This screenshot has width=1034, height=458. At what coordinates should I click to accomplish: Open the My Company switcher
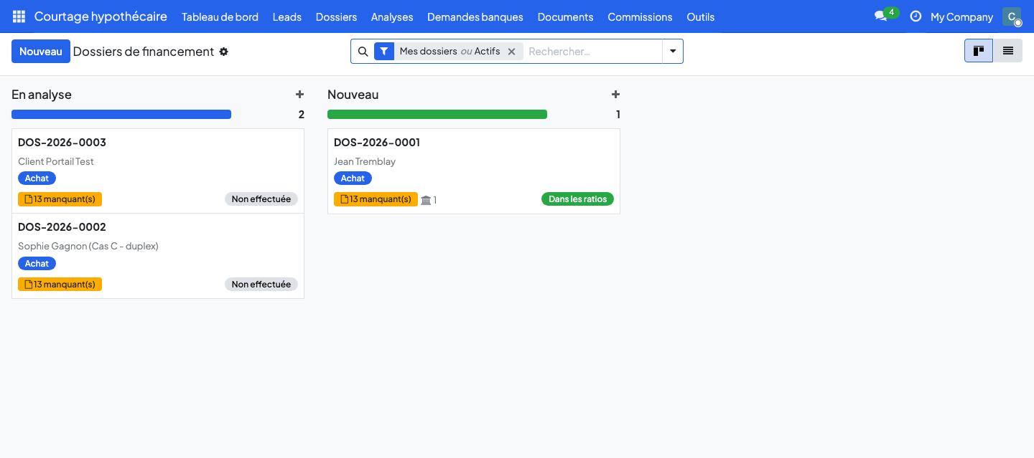click(961, 16)
